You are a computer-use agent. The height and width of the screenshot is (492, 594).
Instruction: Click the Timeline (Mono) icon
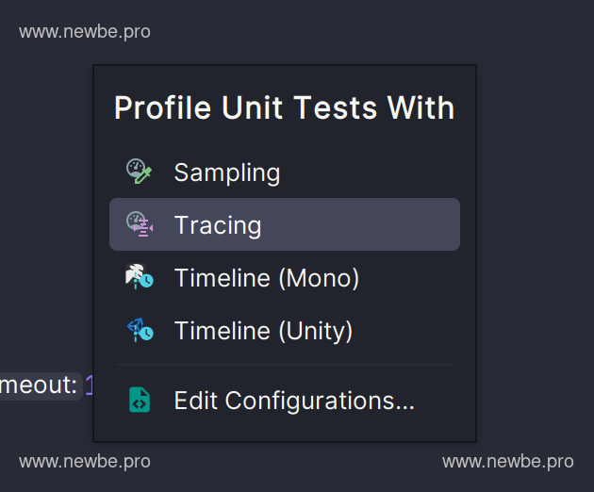click(140, 276)
